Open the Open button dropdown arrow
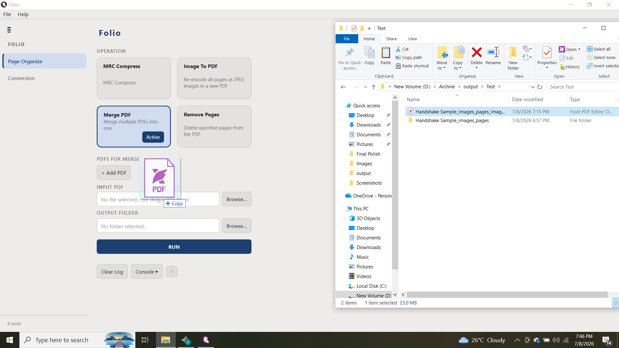This screenshot has height=348, width=619. [579, 49]
